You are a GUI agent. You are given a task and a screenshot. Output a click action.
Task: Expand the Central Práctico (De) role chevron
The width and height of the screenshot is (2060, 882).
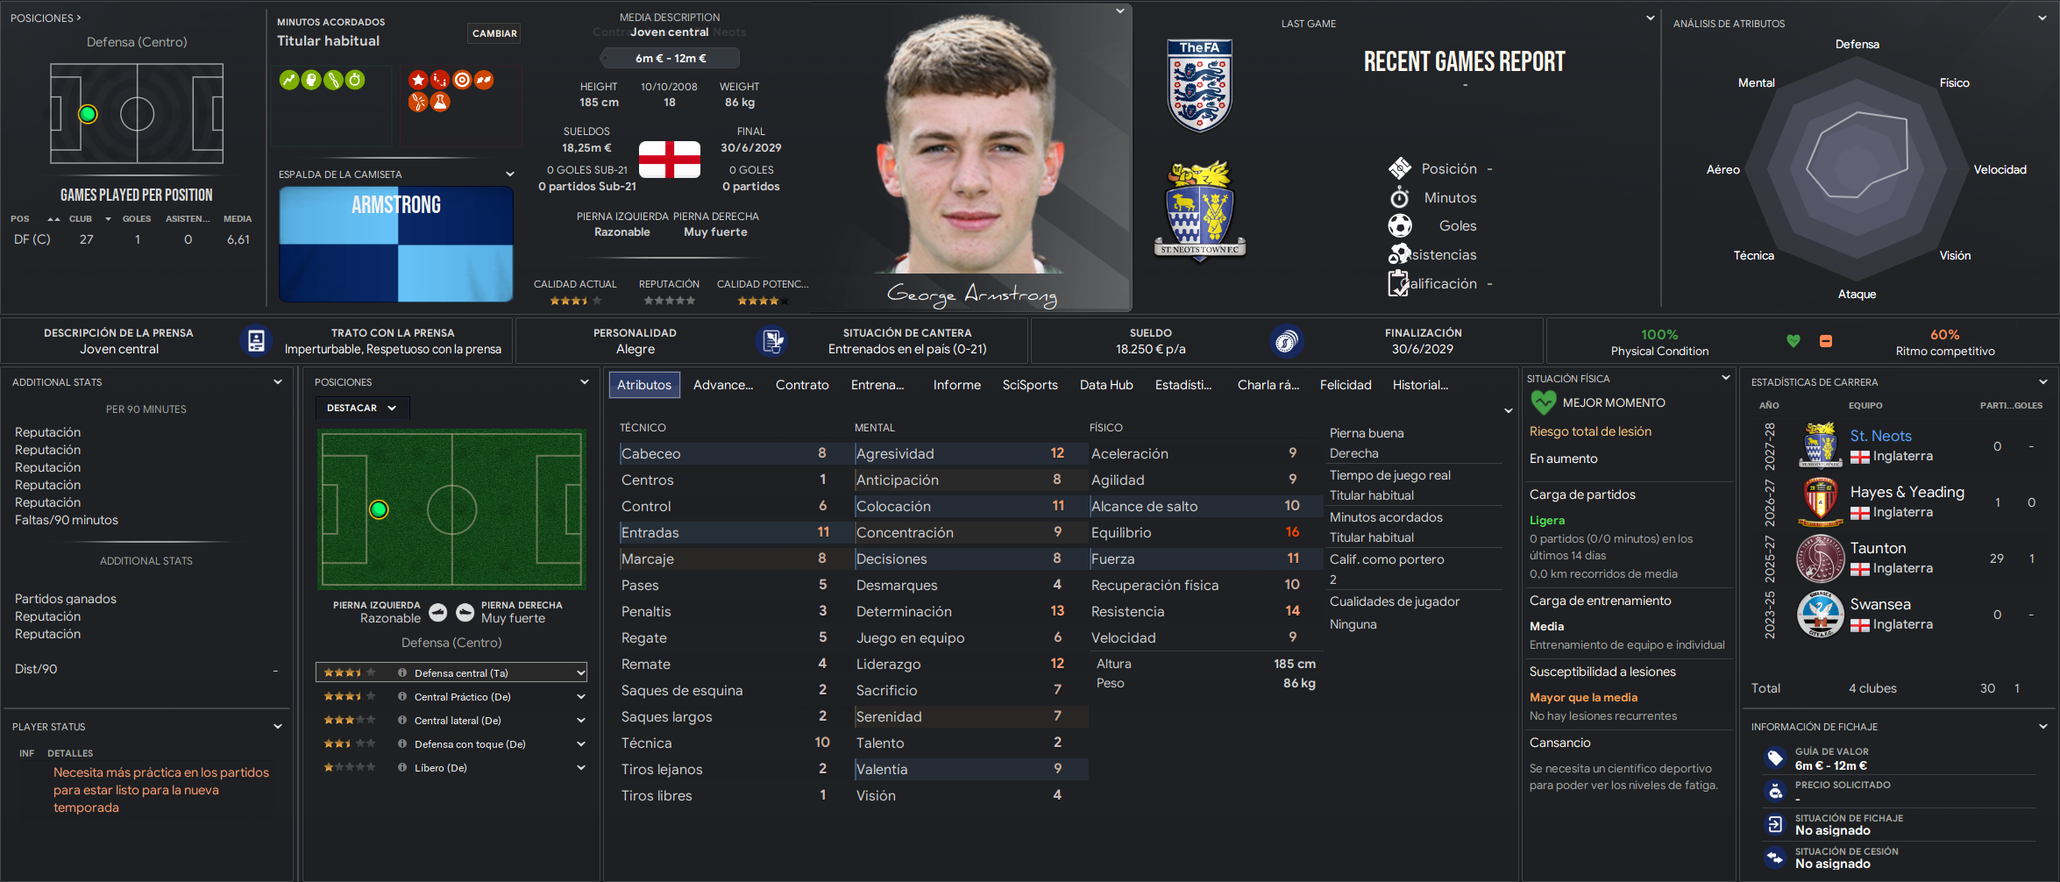click(580, 697)
